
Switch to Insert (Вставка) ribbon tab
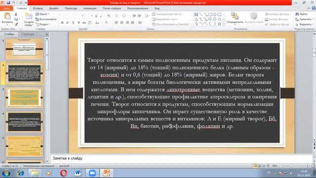tap(38, 8)
